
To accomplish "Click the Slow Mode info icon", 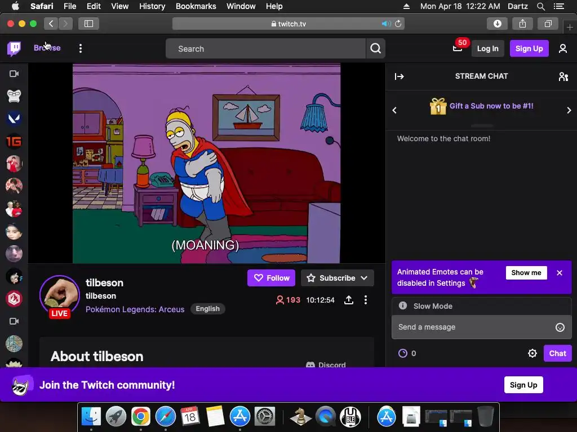I will click(x=403, y=305).
